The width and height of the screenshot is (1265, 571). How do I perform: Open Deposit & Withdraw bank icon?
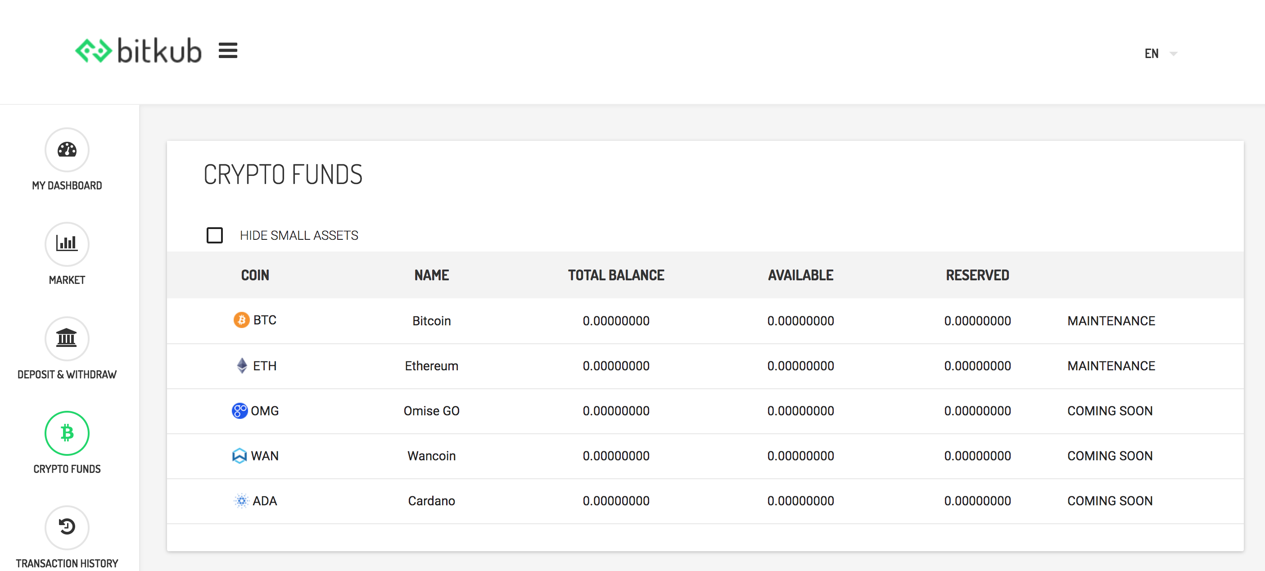click(x=67, y=338)
